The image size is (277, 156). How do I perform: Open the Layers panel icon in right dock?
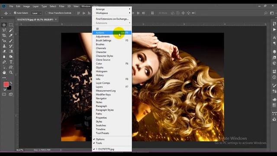pos(274,52)
